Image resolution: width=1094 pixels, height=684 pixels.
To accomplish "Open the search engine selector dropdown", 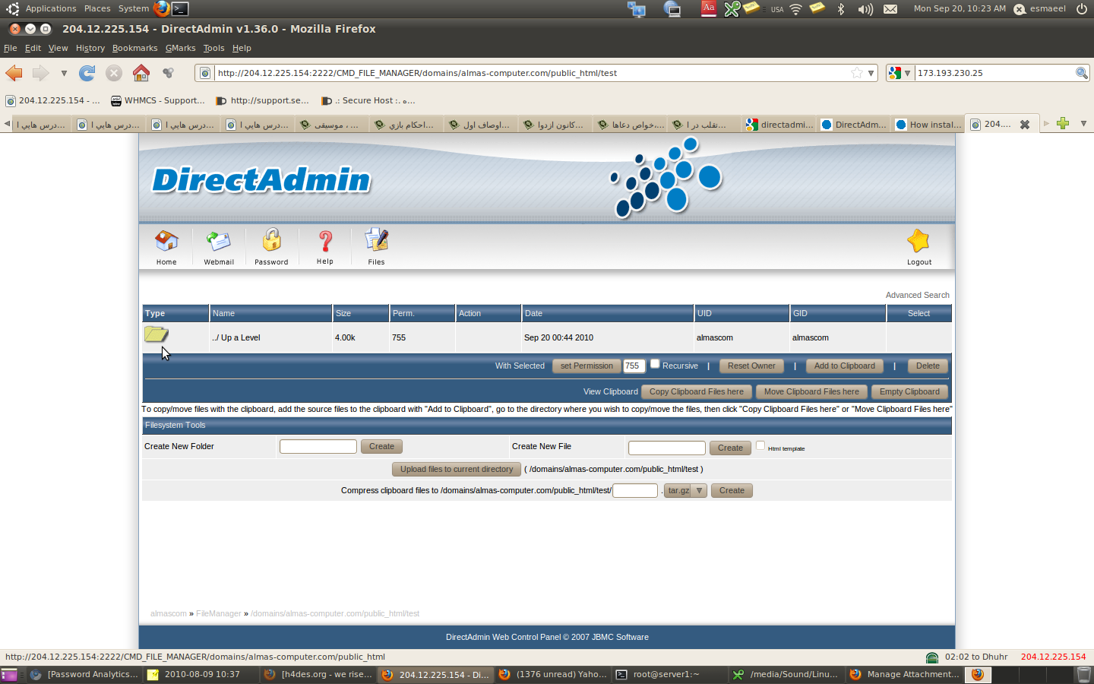I will pos(907,73).
